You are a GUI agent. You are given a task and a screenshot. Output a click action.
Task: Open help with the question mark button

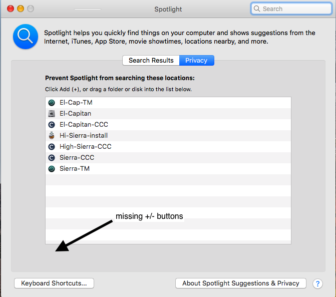(317, 283)
